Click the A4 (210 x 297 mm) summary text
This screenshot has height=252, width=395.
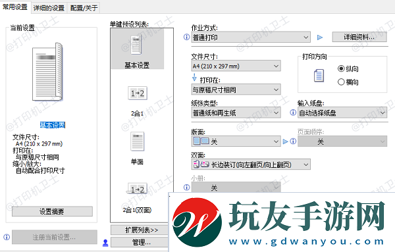tap(39, 143)
